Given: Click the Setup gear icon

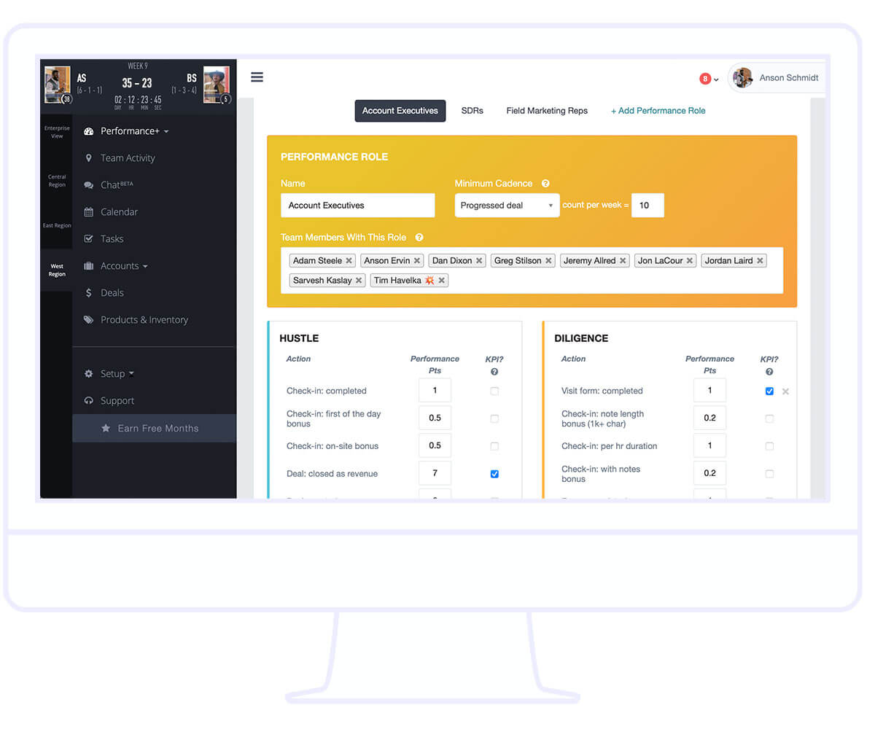Looking at the screenshot, I should (x=89, y=374).
